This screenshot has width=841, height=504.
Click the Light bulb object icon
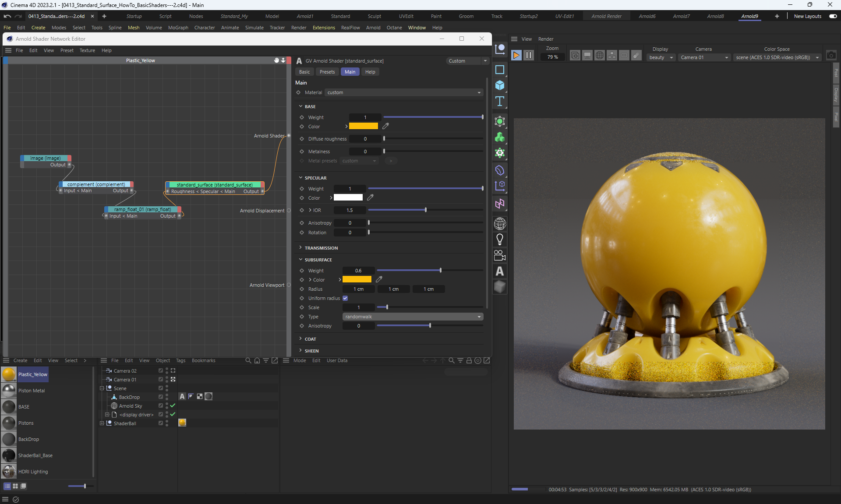point(500,239)
